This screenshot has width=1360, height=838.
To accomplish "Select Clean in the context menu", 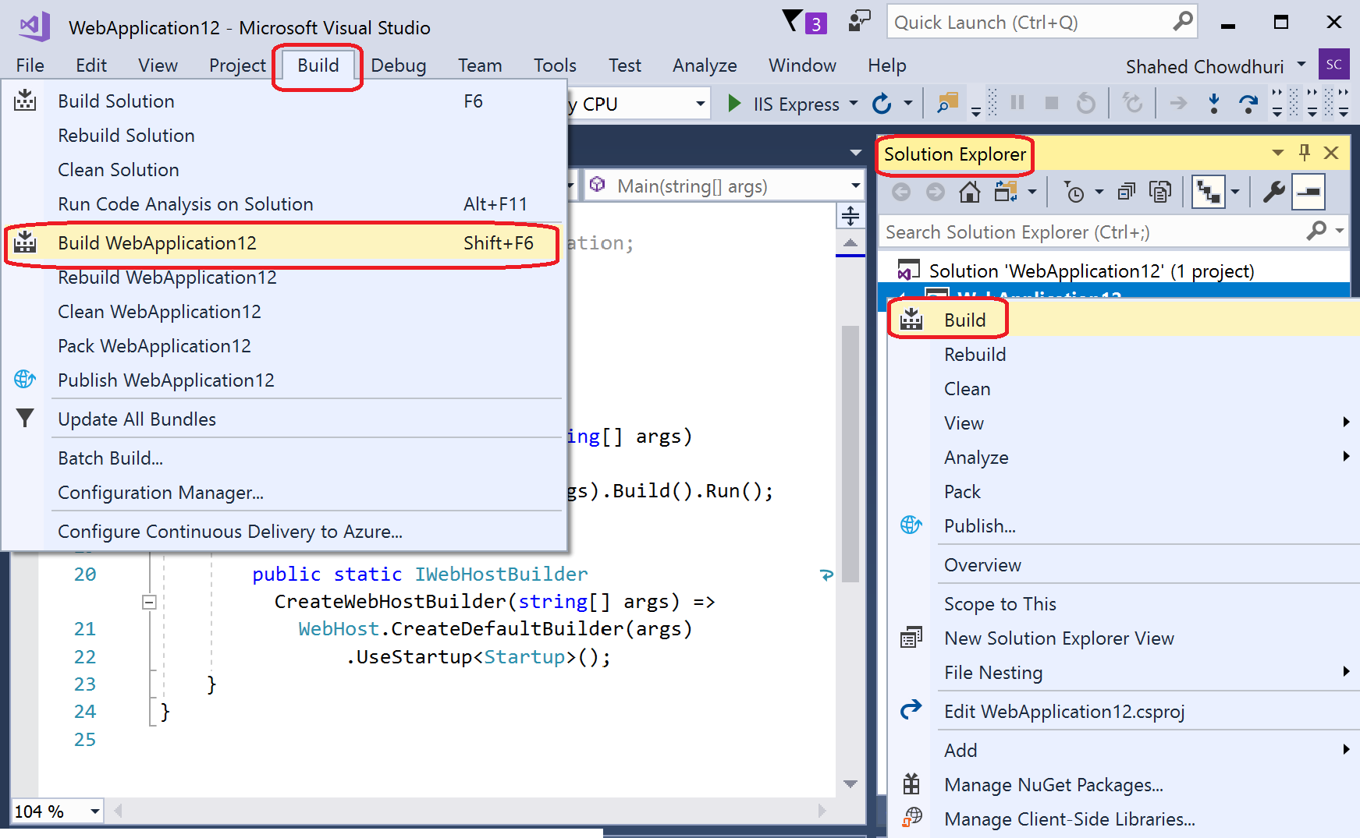I will (x=1124, y=388).
